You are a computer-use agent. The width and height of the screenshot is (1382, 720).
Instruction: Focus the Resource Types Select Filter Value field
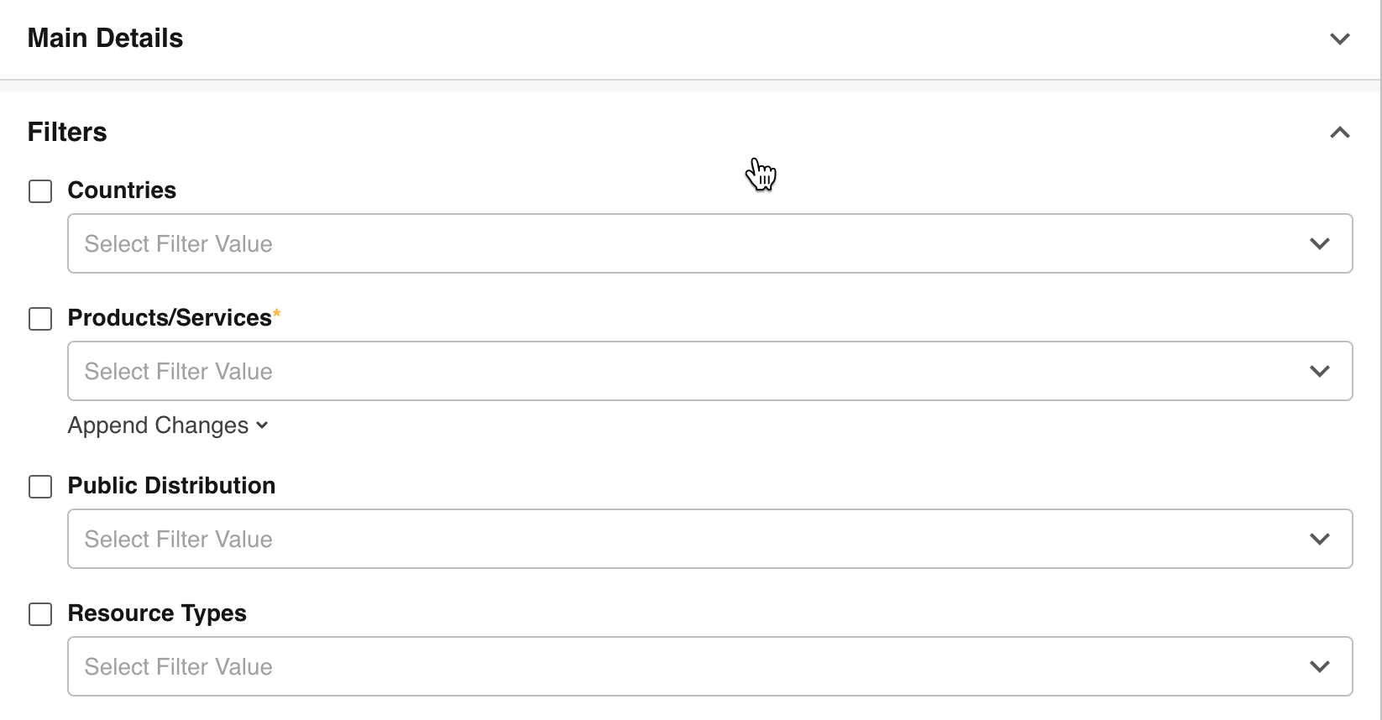point(672,667)
